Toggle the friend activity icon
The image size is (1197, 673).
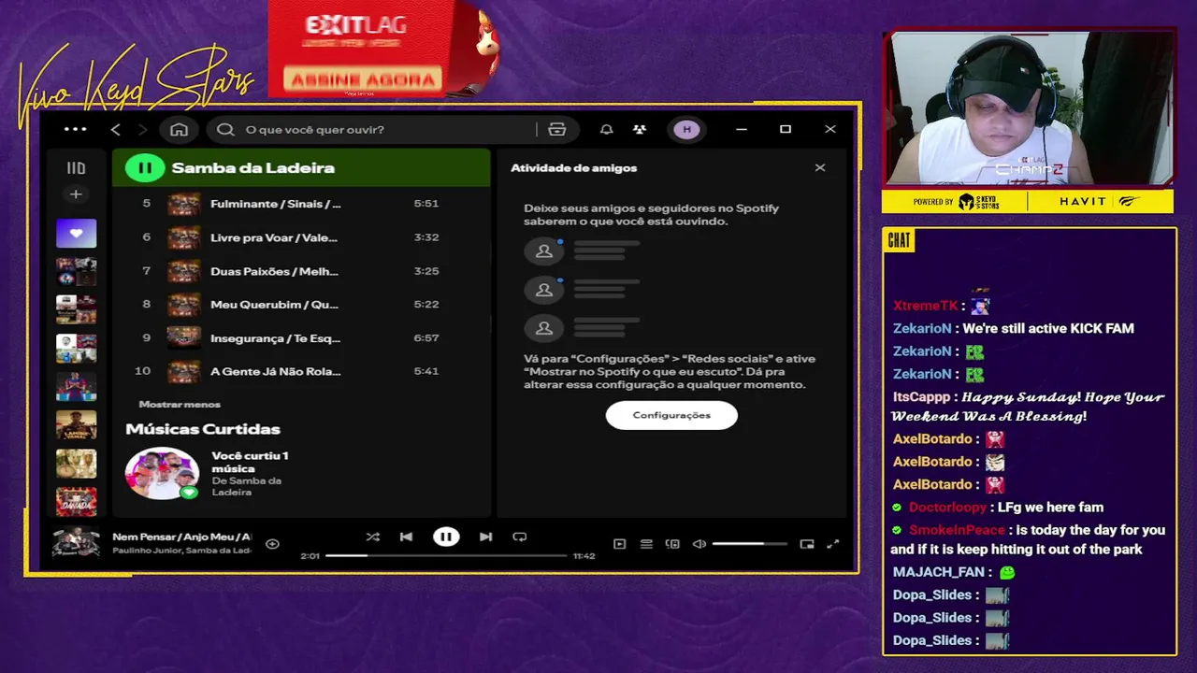[640, 129]
